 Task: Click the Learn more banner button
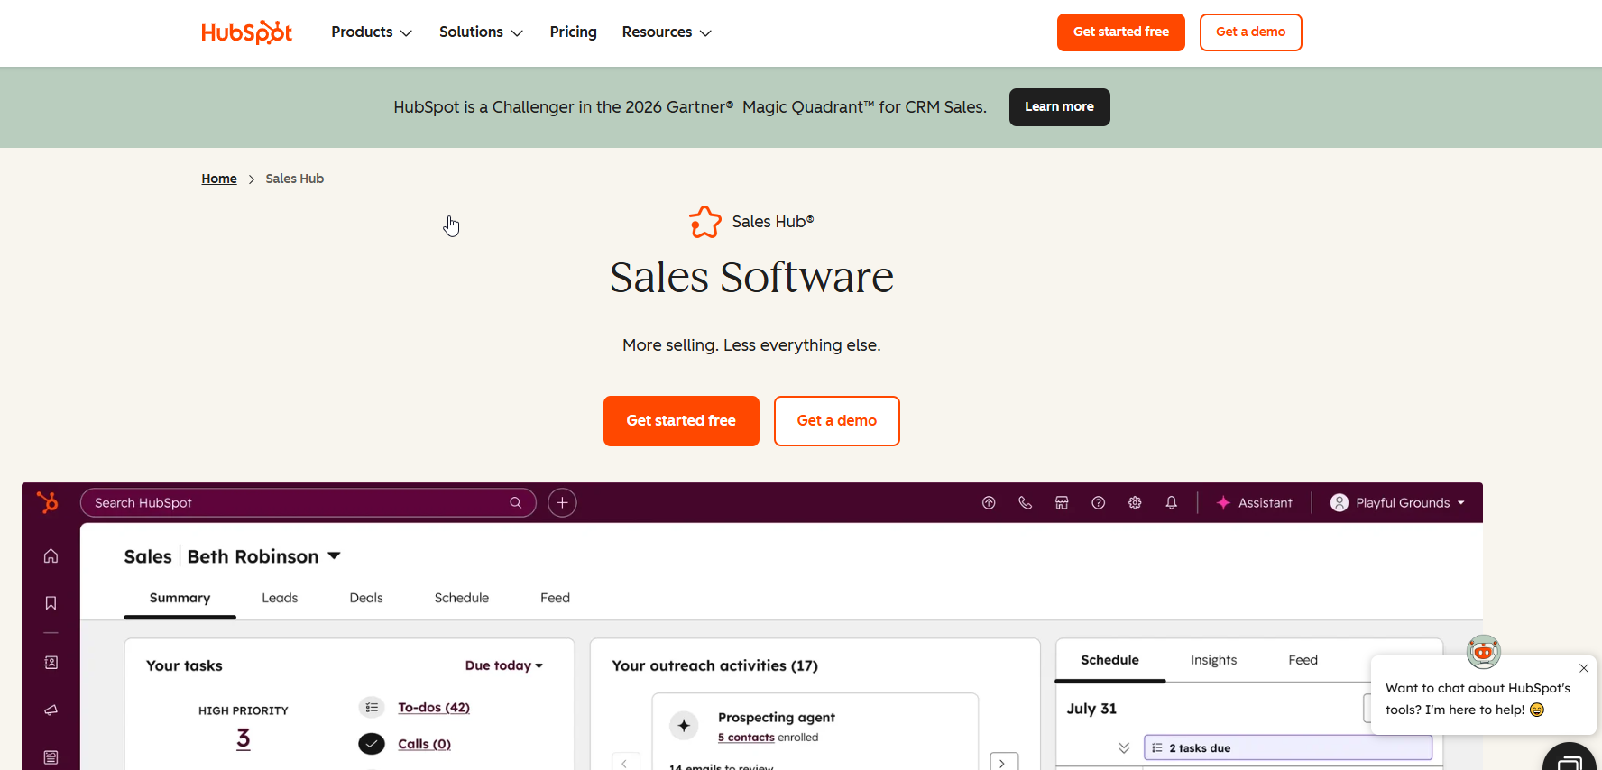click(1059, 107)
